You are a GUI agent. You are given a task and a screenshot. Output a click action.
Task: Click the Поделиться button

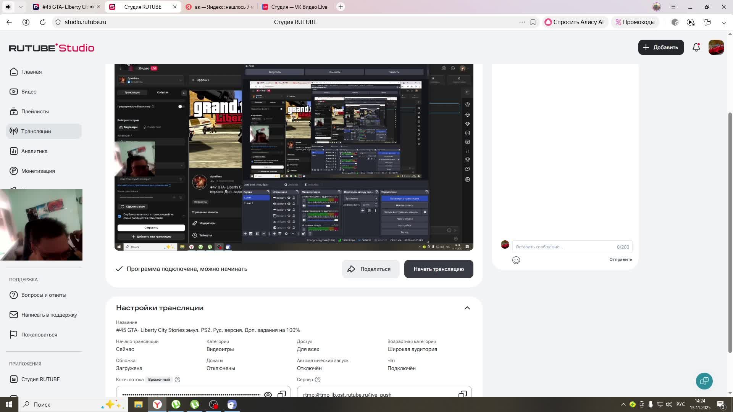[370, 269]
